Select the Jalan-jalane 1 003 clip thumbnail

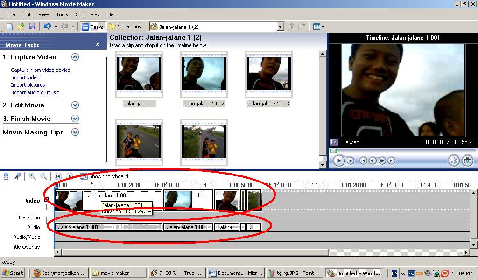pyautogui.click(x=268, y=74)
